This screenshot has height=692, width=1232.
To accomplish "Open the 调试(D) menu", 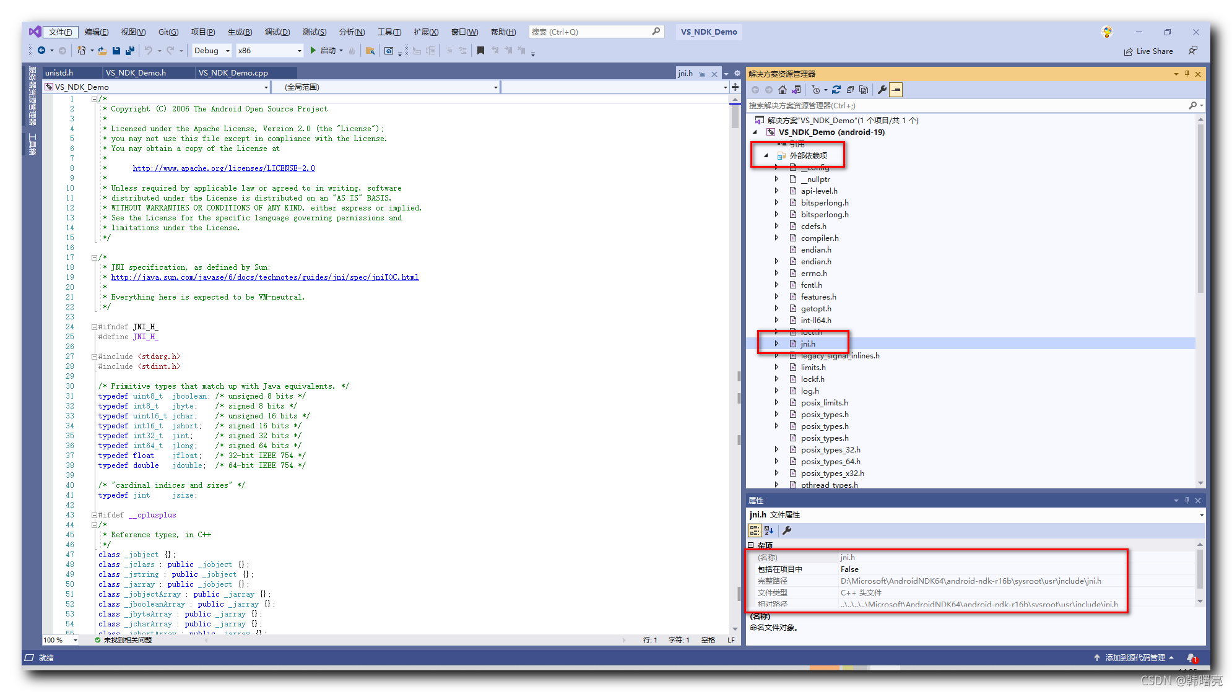I will 277,32.
